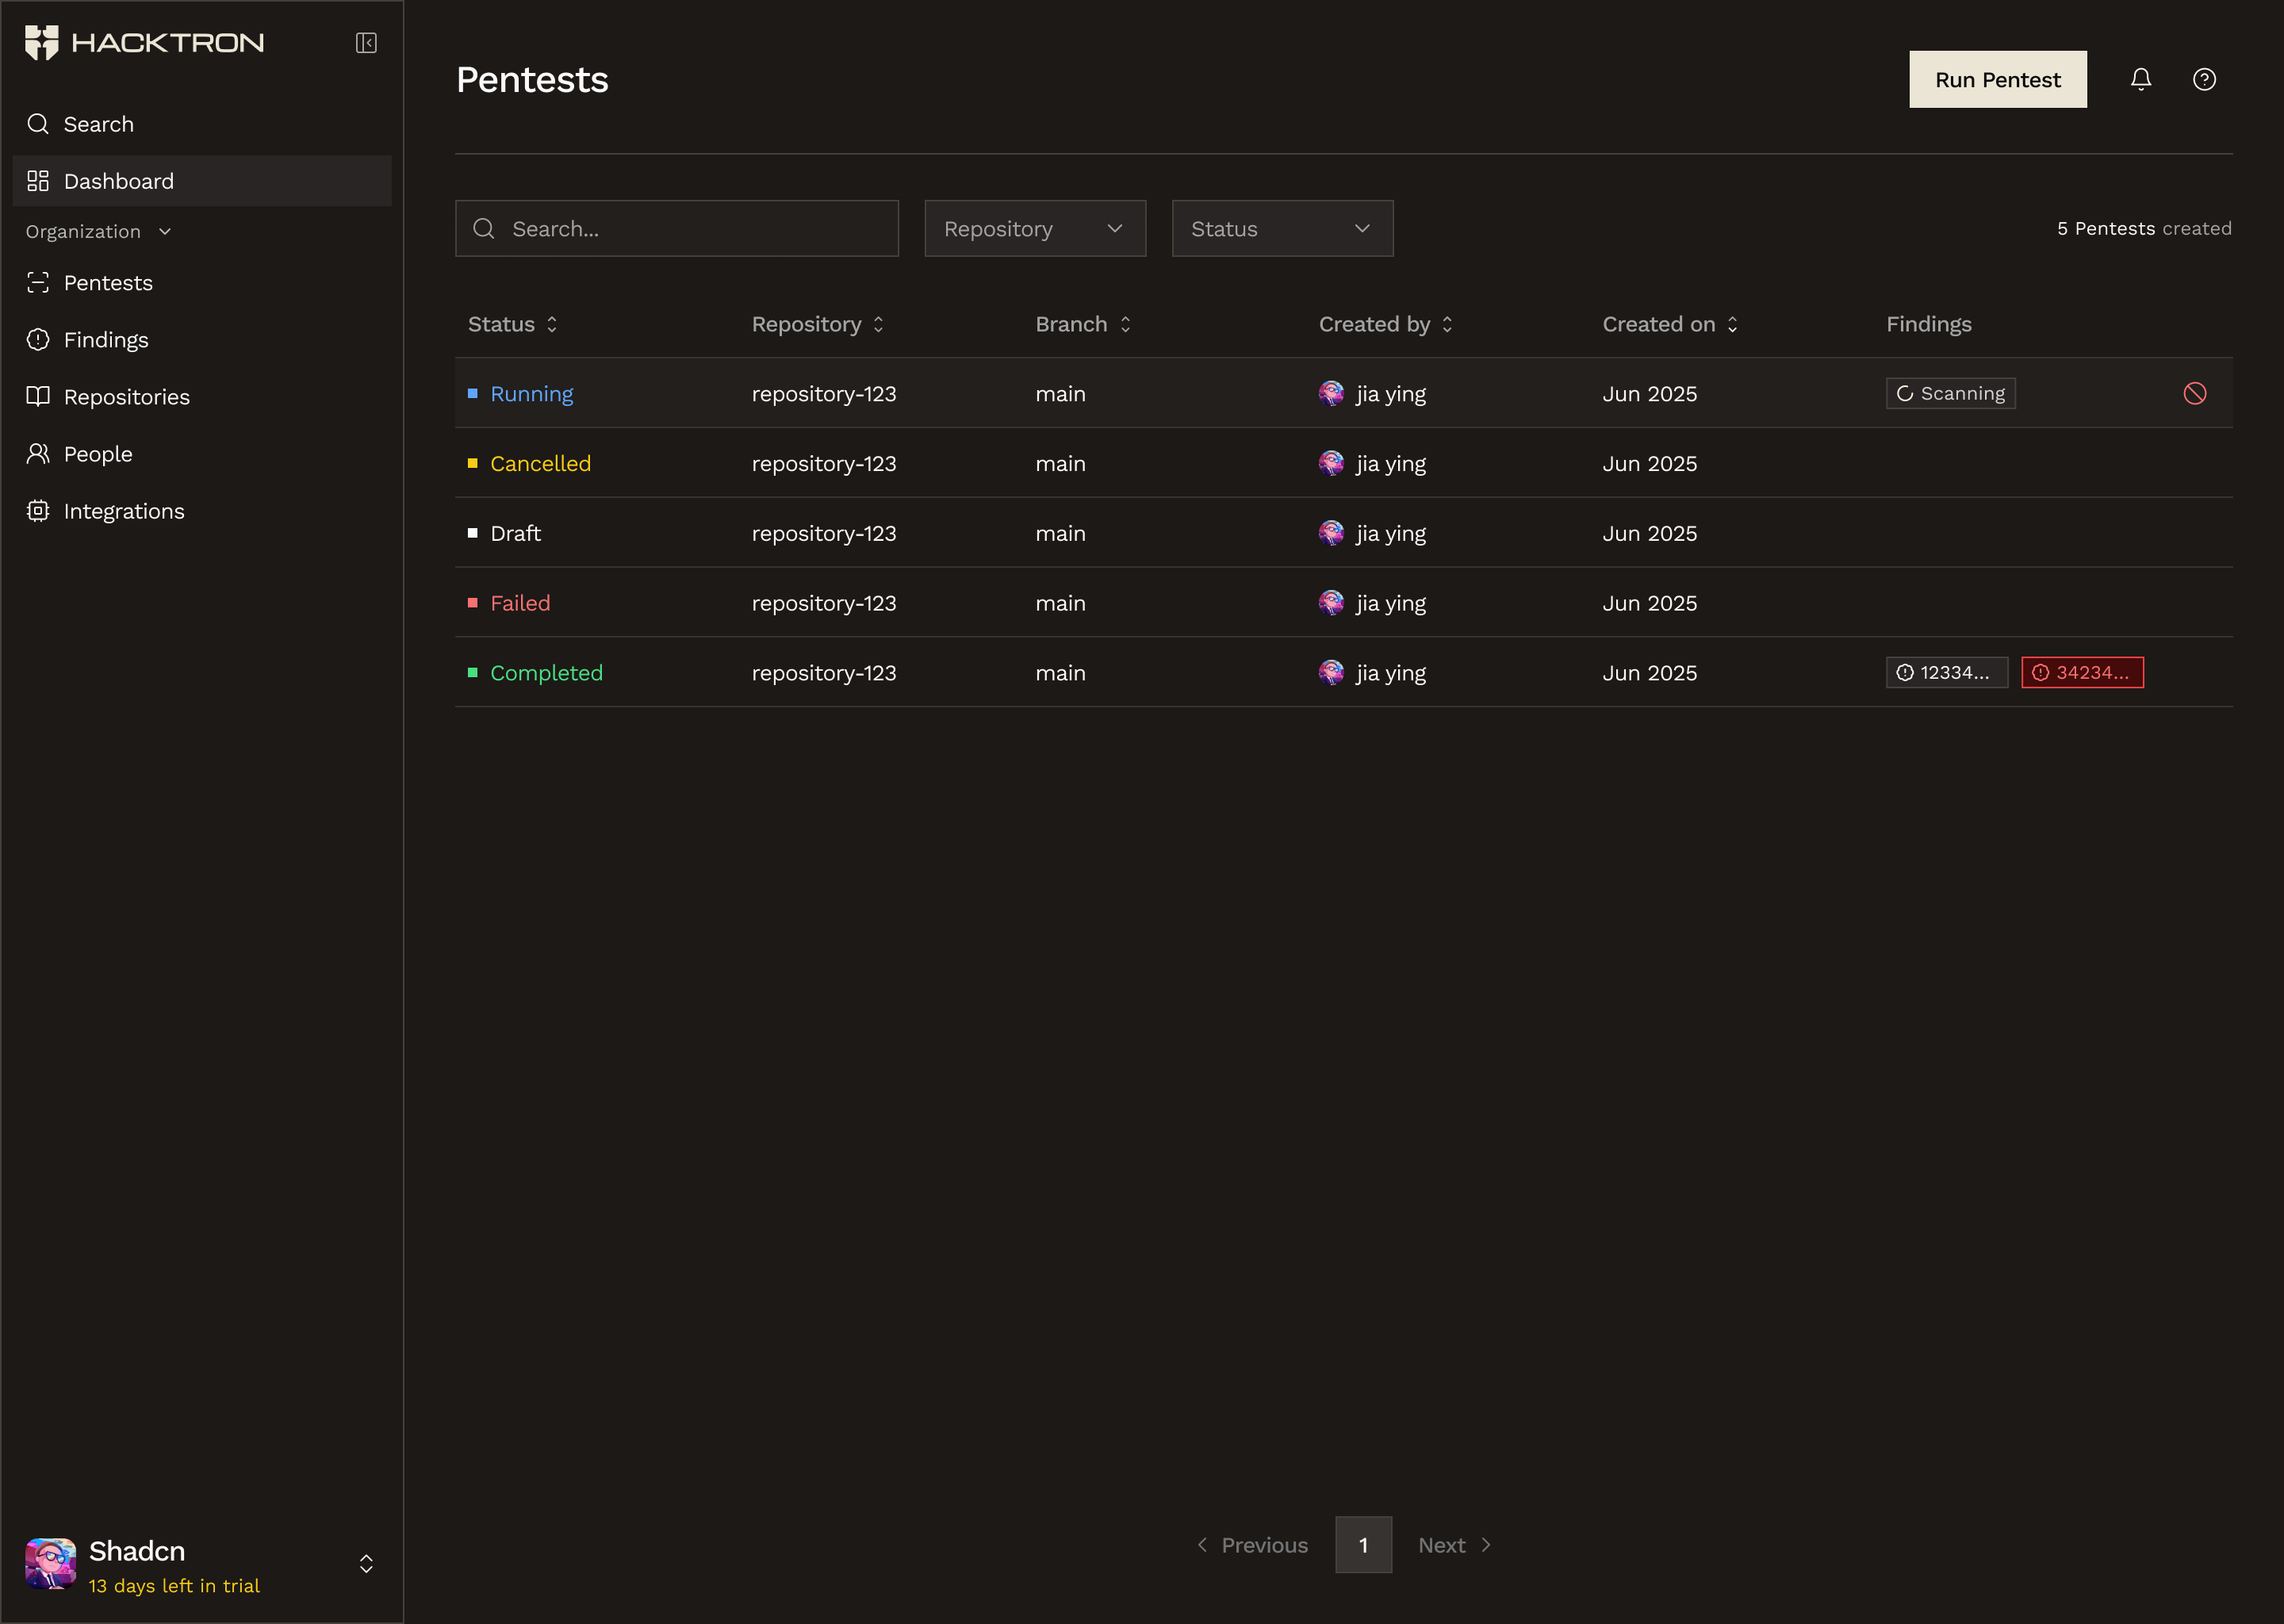Sort the table by Branch column
Image resolution: width=2284 pixels, height=1624 pixels.
click(1082, 324)
